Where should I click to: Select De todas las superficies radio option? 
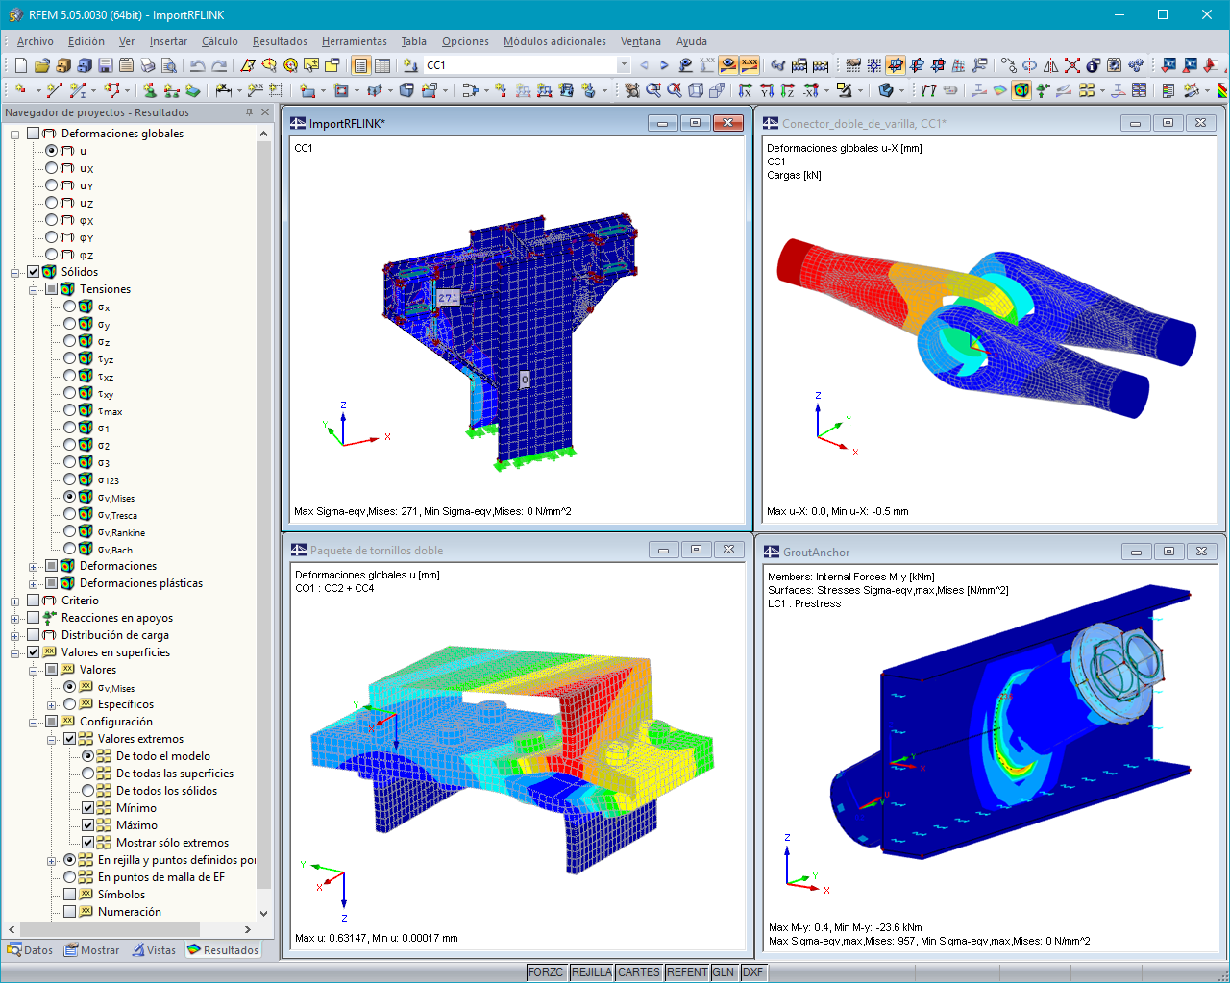coord(87,774)
